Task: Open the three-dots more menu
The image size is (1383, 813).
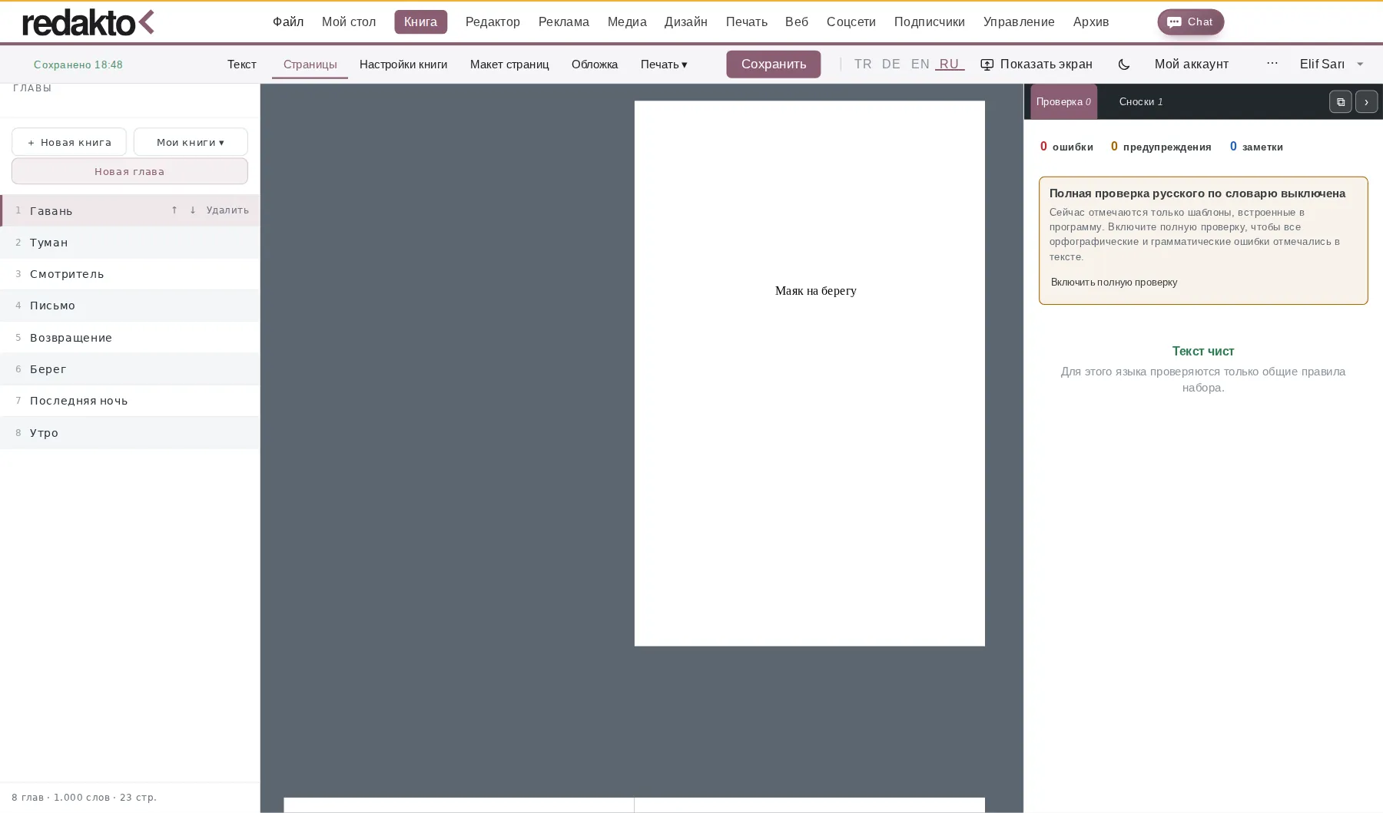Action: tap(1272, 64)
